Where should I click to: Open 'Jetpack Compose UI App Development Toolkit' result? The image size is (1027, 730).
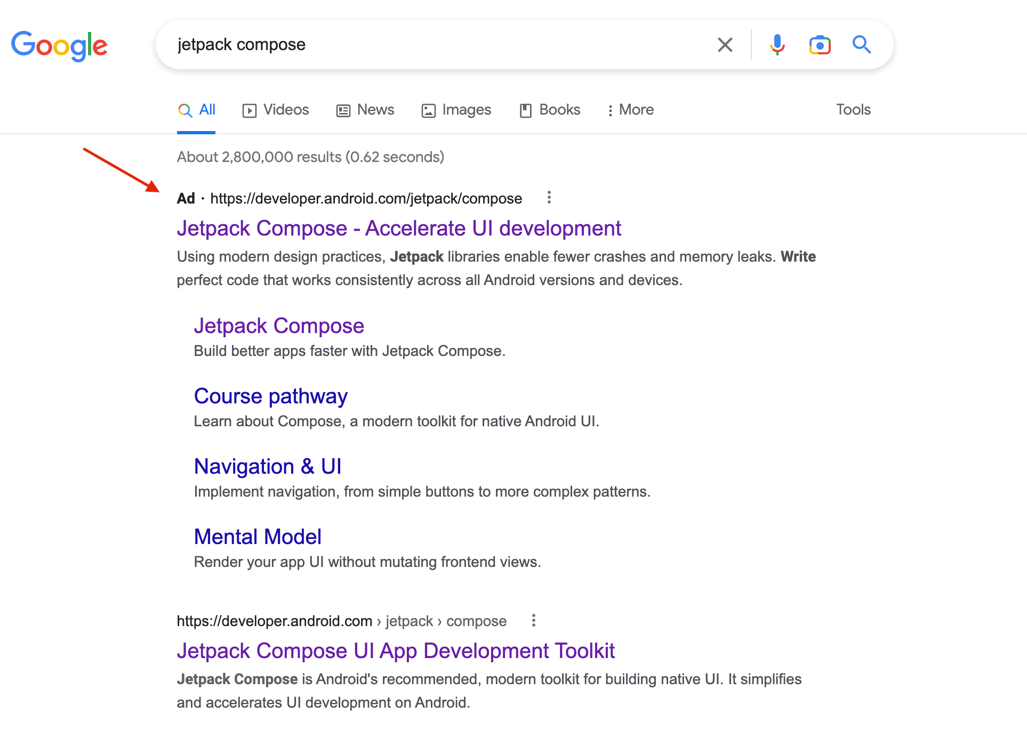pos(395,651)
